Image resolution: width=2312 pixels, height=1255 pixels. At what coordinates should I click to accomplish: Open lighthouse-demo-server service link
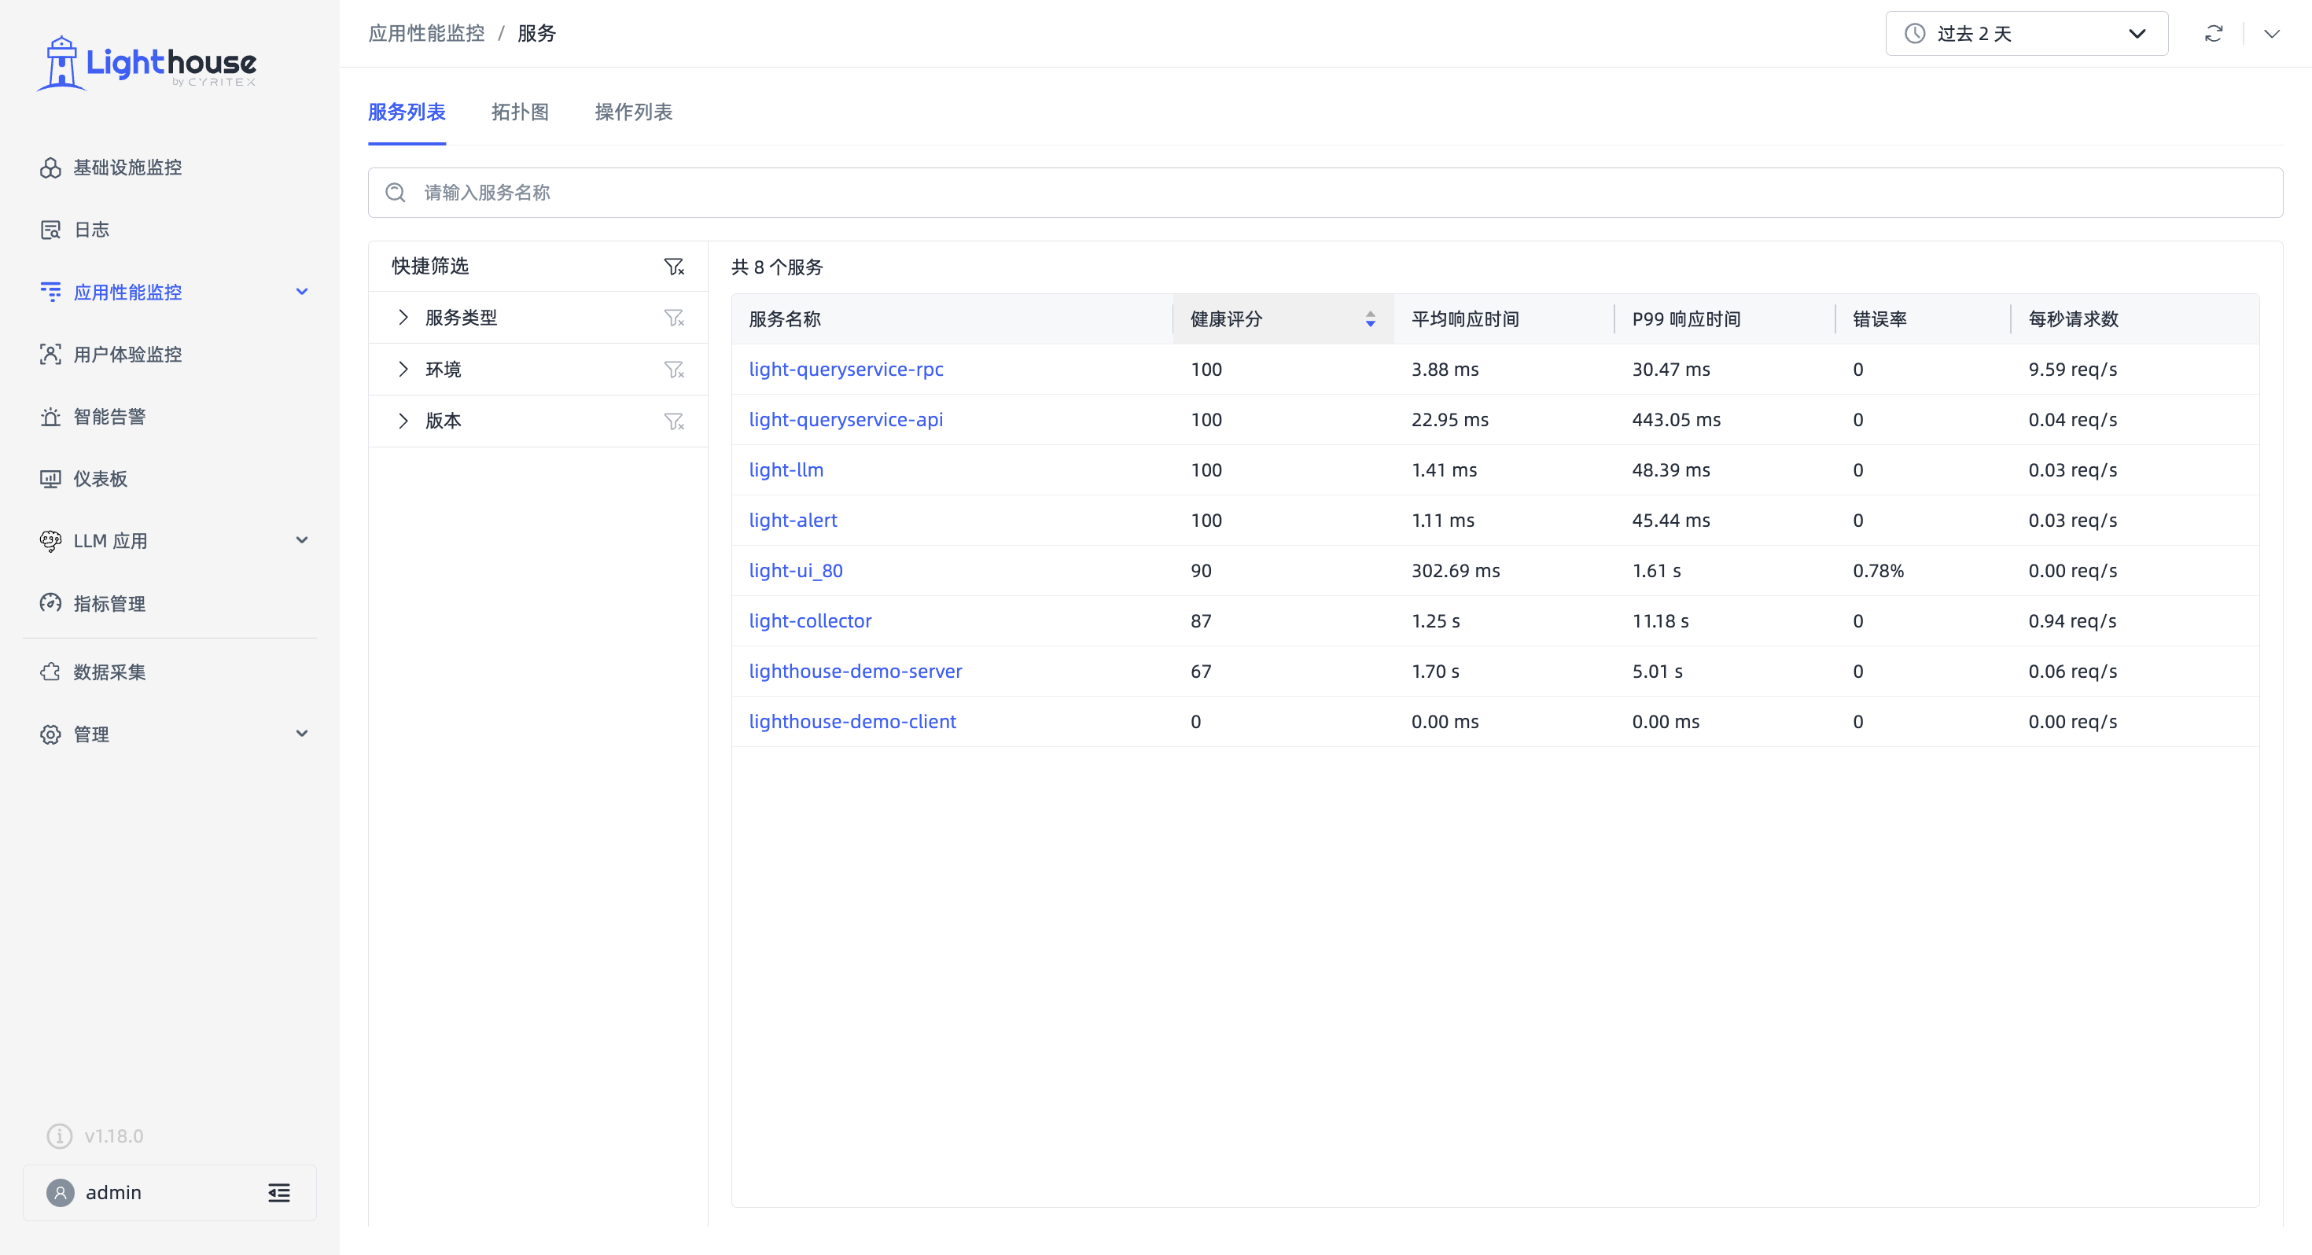[x=855, y=671]
